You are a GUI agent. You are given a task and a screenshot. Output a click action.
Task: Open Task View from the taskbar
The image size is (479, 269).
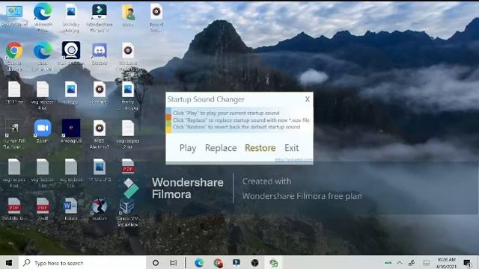point(173,262)
